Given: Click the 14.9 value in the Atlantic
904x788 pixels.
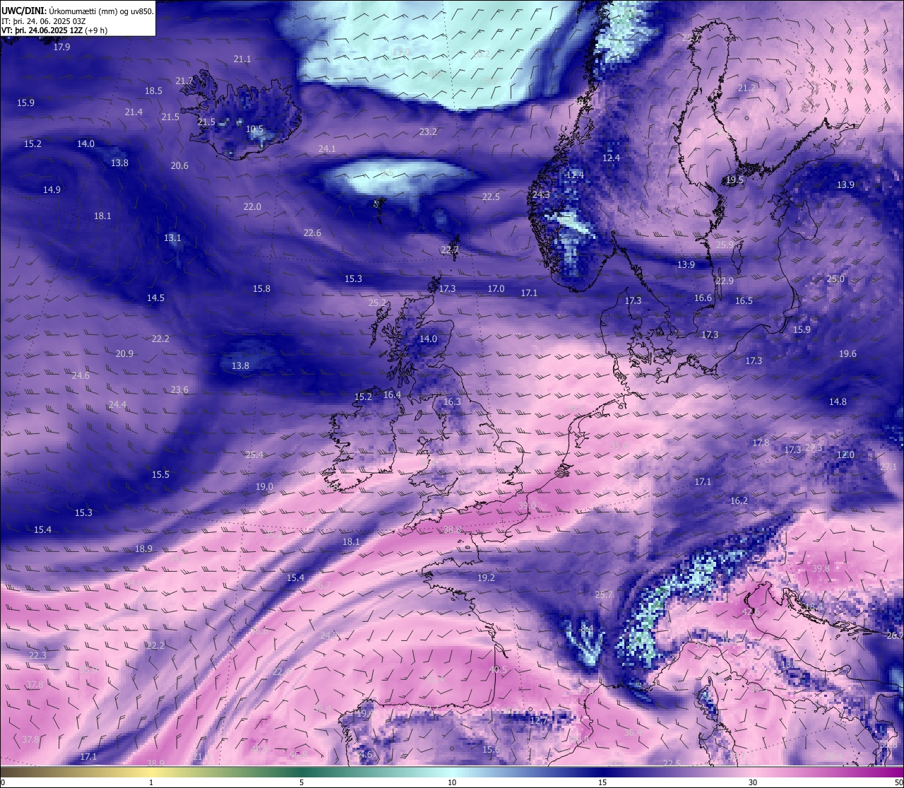Looking at the screenshot, I should (x=52, y=189).
